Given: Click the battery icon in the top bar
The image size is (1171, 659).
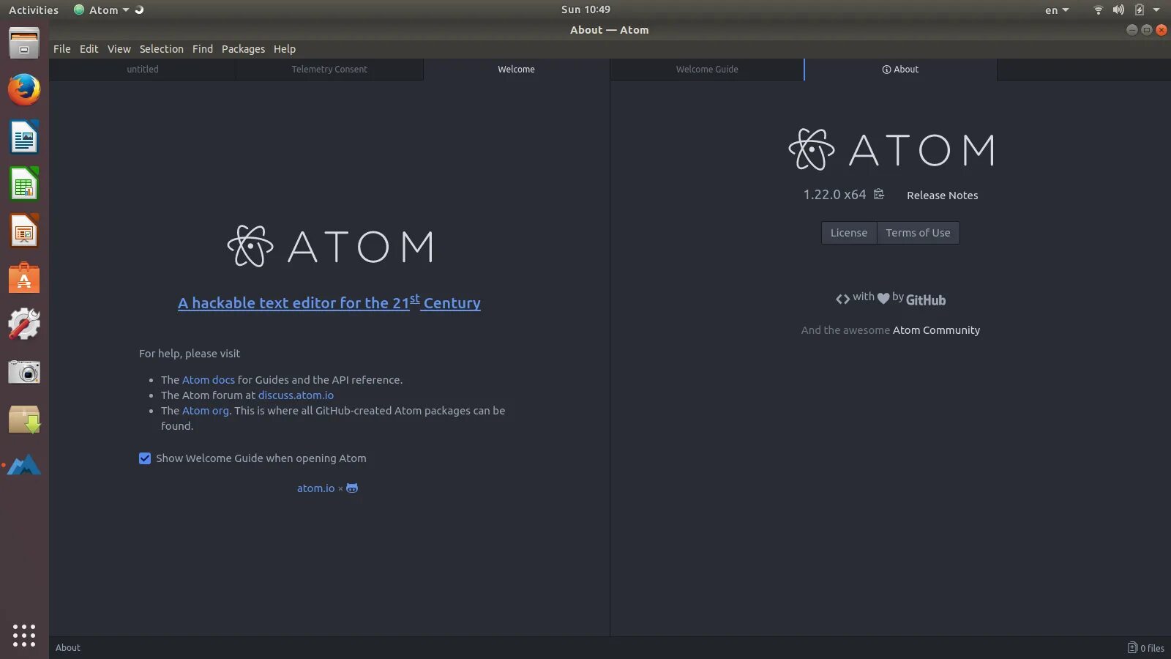Looking at the screenshot, I should [x=1140, y=10].
